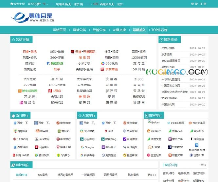Open 文化和旅游部 in 最新收录

[x=169, y=98]
